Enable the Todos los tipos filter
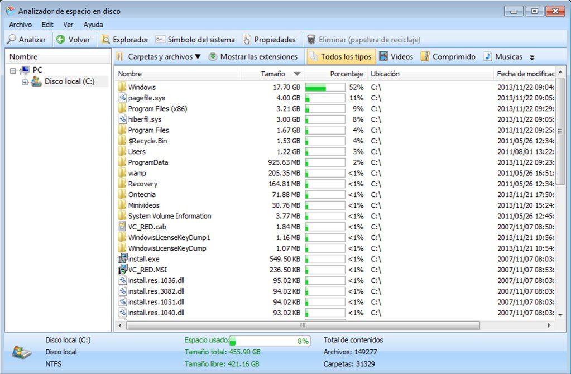The image size is (571, 374). [x=341, y=56]
